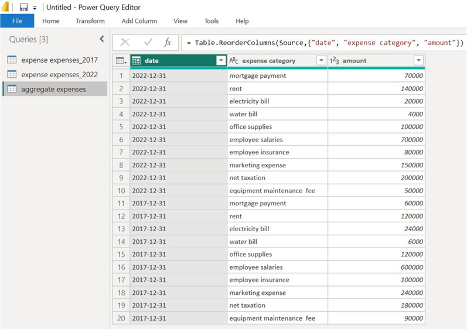This screenshot has height=330, width=467.
Task: Click the amount cell 700000
Action: pyautogui.click(x=376, y=139)
